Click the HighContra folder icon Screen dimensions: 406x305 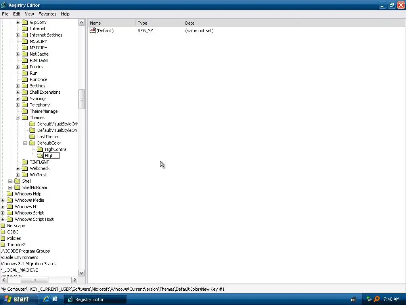pos(40,149)
